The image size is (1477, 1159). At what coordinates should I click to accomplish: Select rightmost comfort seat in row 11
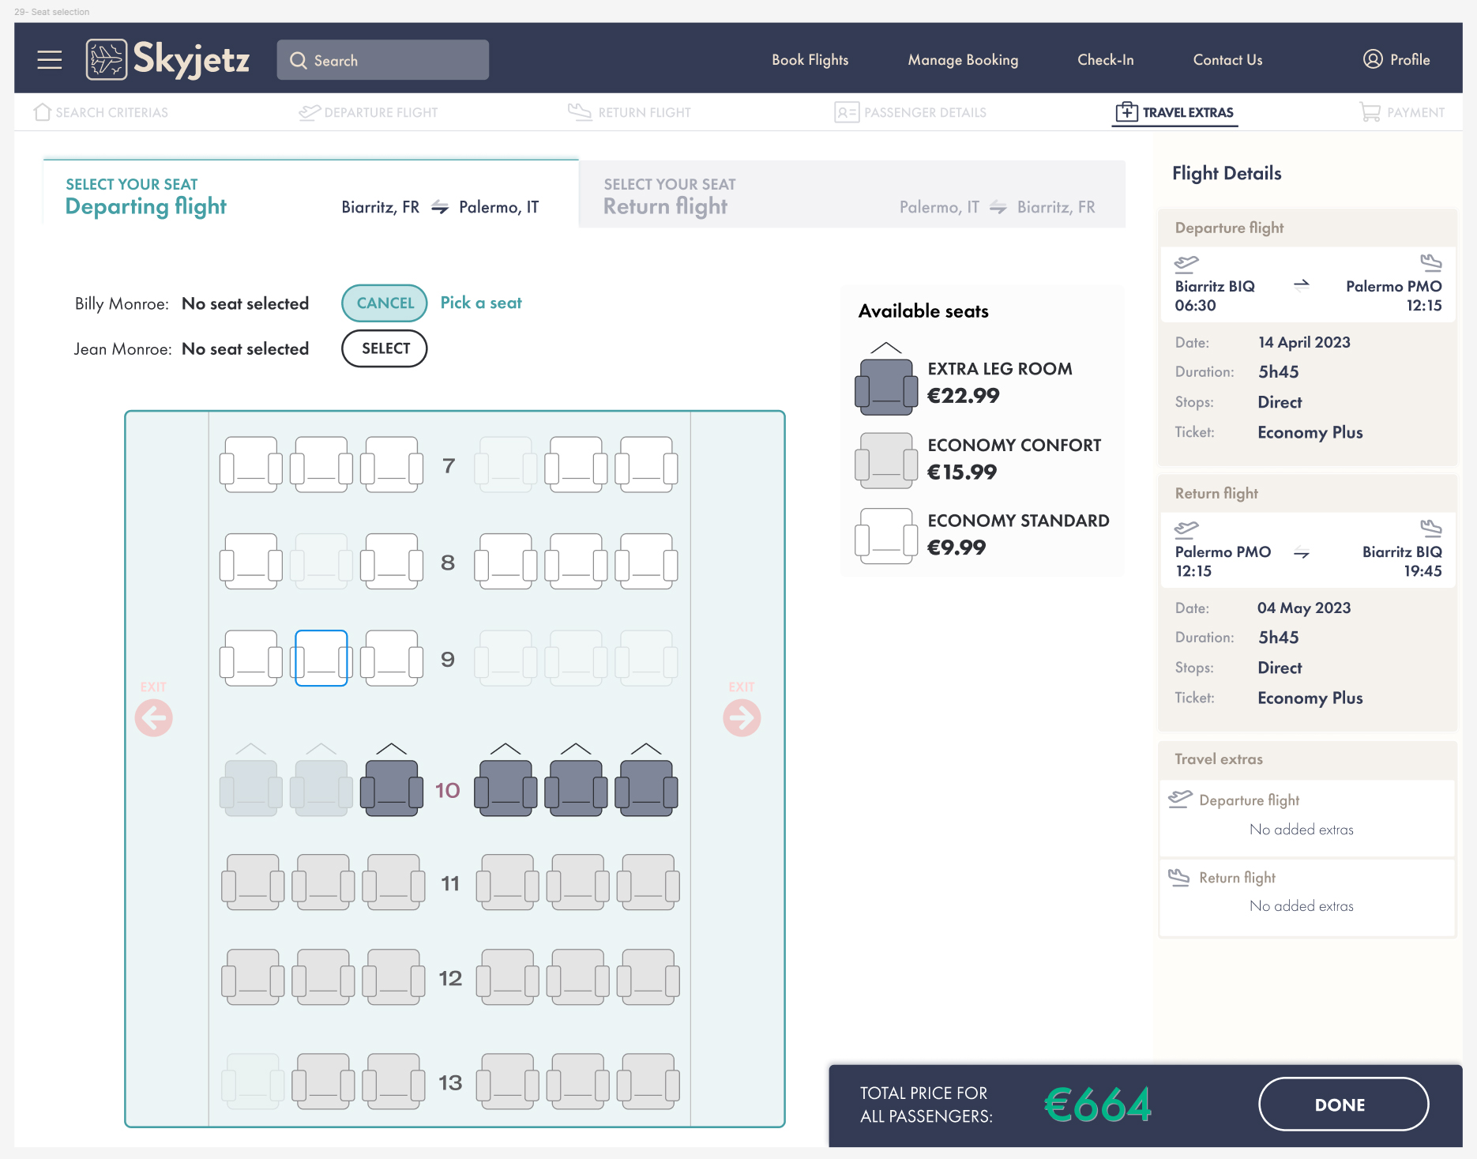tap(648, 882)
